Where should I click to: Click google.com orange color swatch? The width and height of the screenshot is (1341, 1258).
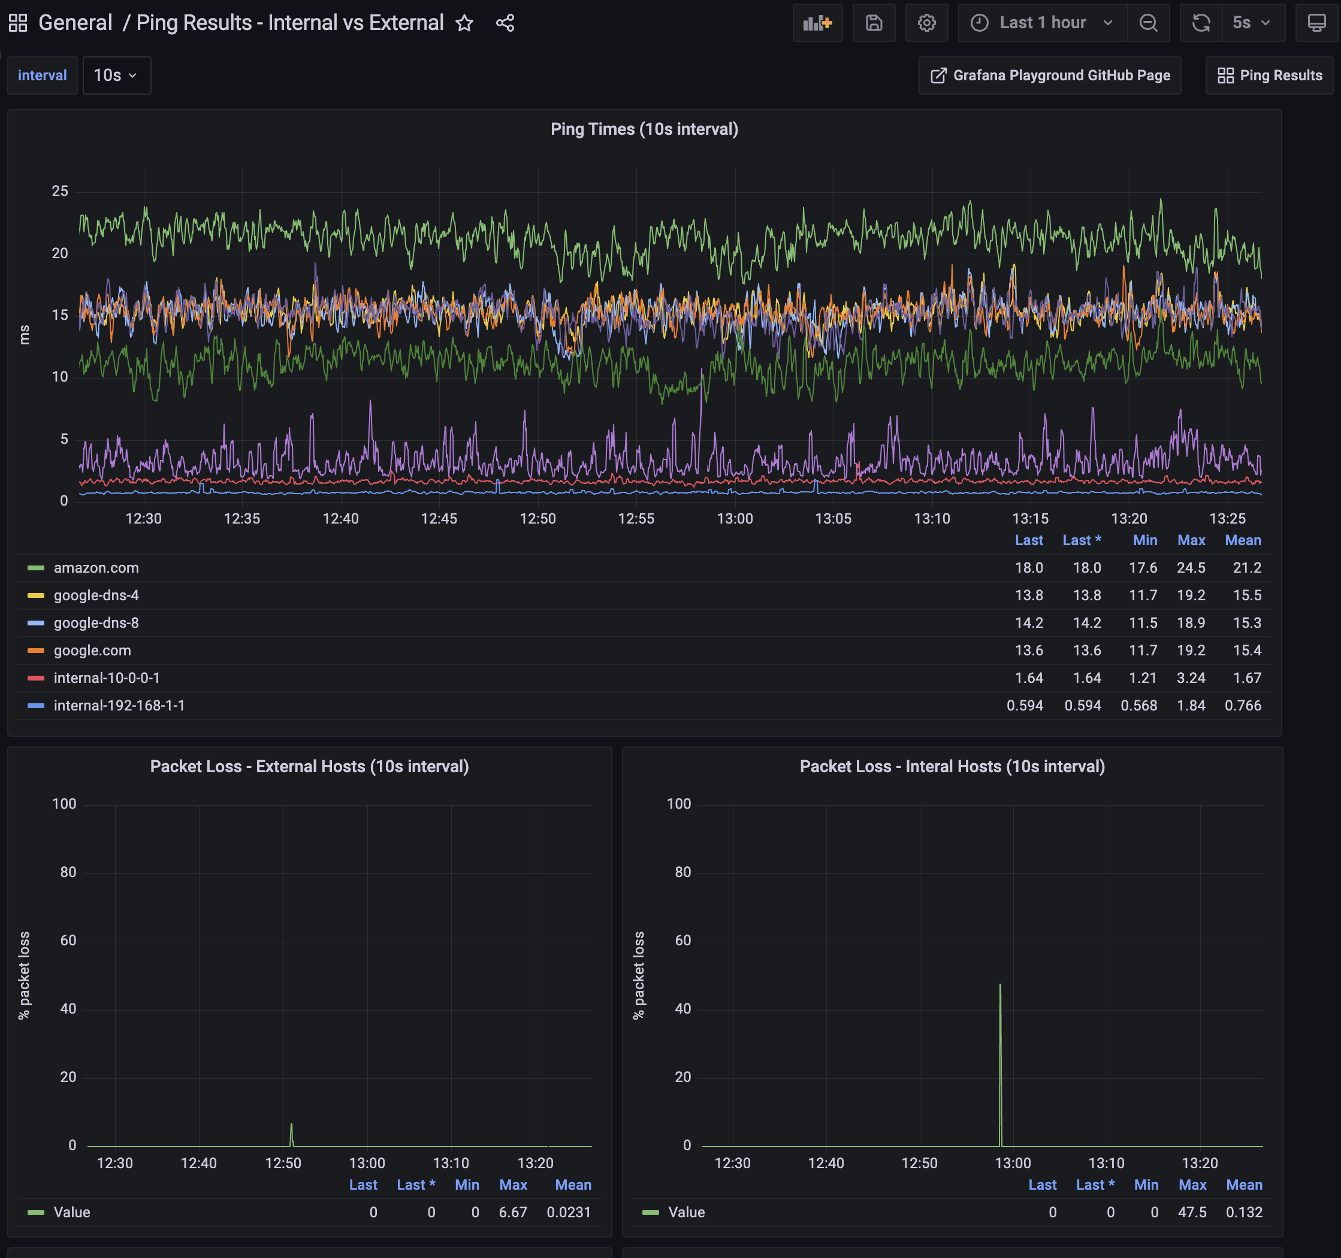pyautogui.click(x=36, y=650)
